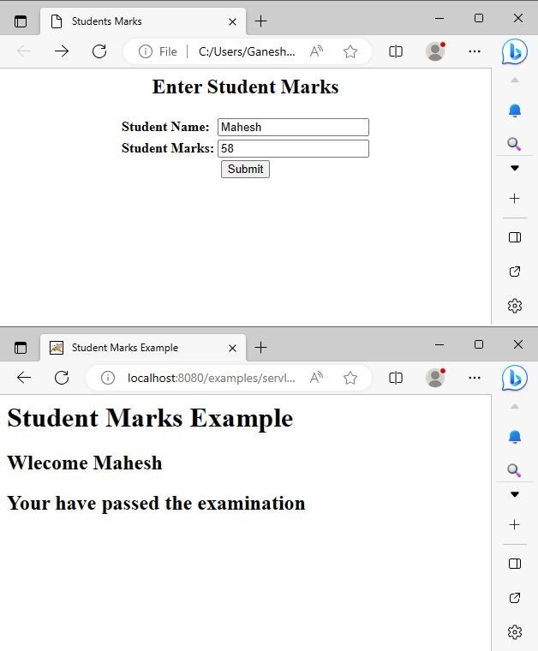Image resolution: width=538 pixels, height=651 pixels.
Task: Open Settings and more in top window
Action: [x=474, y=51]
